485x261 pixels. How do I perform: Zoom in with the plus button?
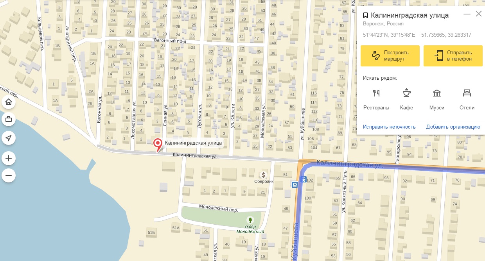pyautogui.click(x=9, y=159)
